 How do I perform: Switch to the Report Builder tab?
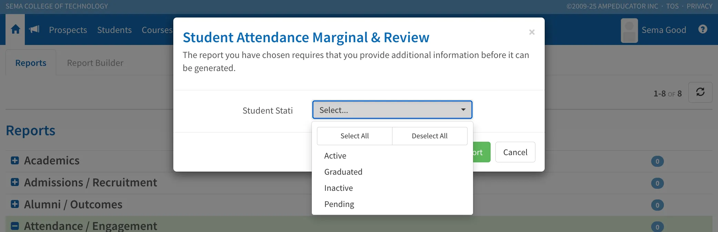click(95, 63)
